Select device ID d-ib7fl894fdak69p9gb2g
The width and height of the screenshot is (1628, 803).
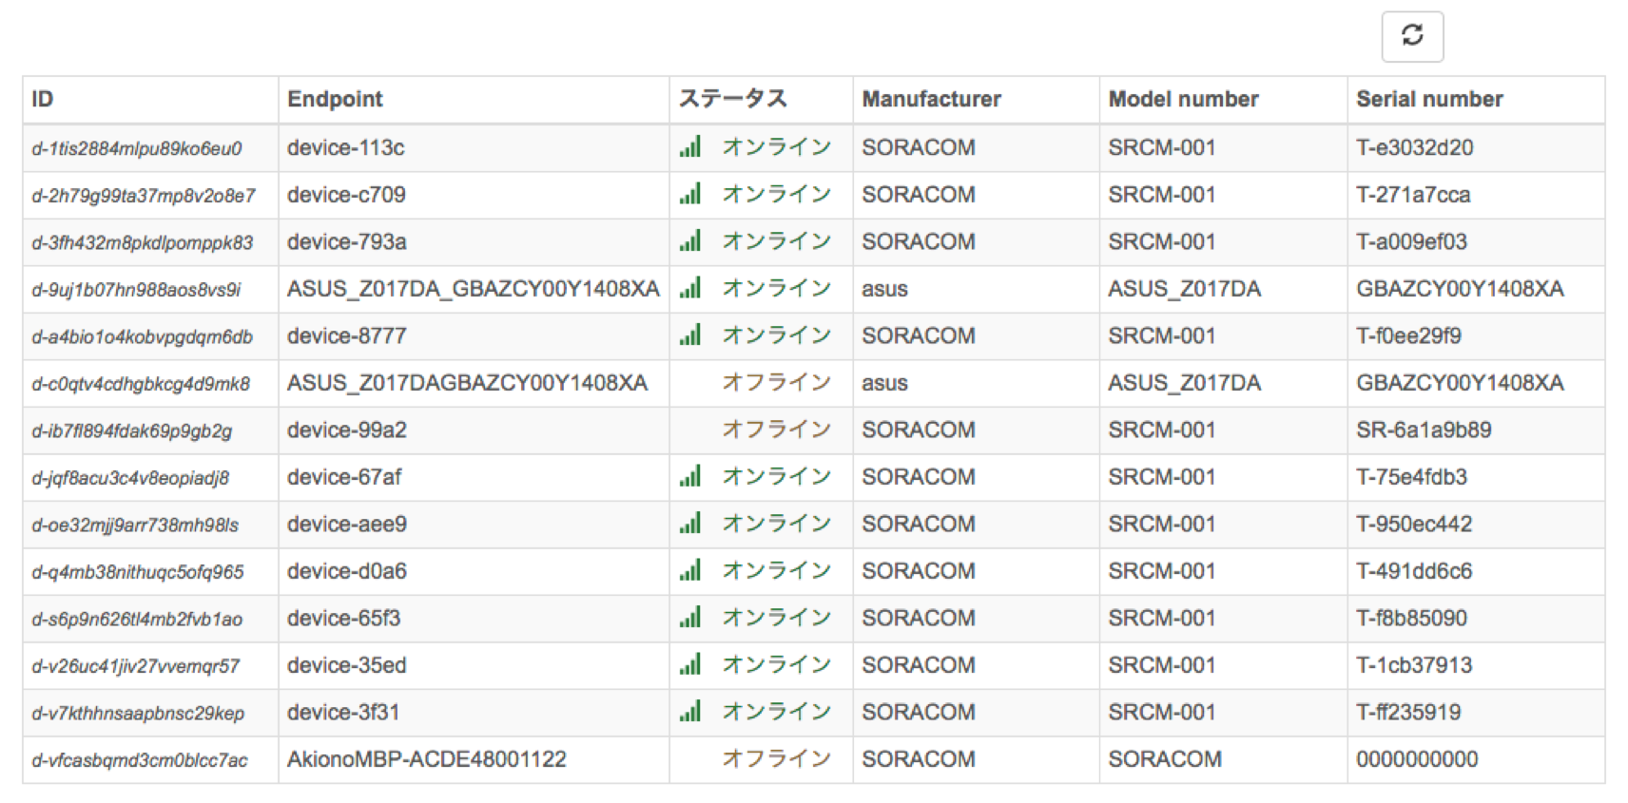pos(132,430)
